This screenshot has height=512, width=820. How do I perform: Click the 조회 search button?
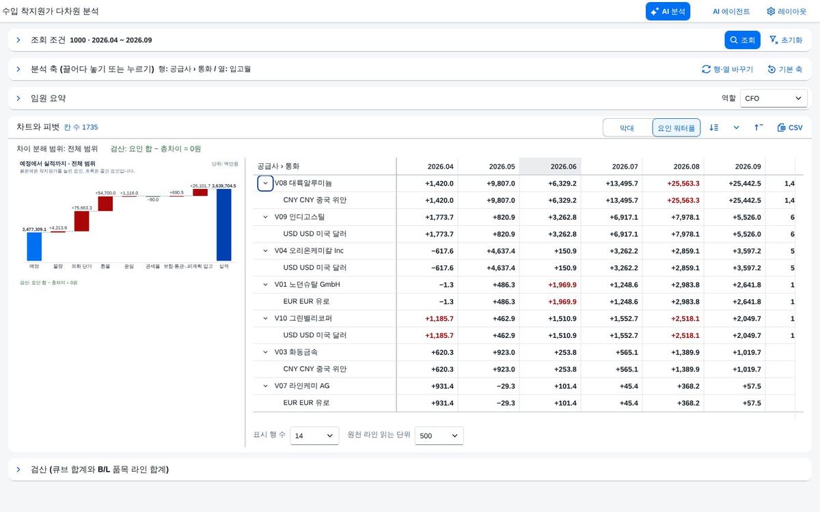tap(742, 40)
